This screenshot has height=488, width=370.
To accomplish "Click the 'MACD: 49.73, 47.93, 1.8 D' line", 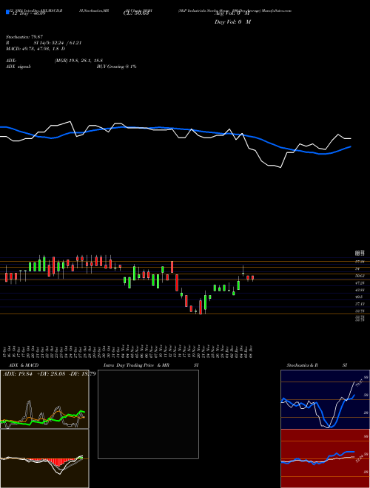I will pyautogui.click(x=36, y=49).
